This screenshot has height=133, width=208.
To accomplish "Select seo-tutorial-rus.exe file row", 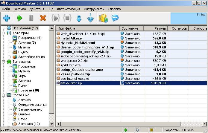I will 131,79.
